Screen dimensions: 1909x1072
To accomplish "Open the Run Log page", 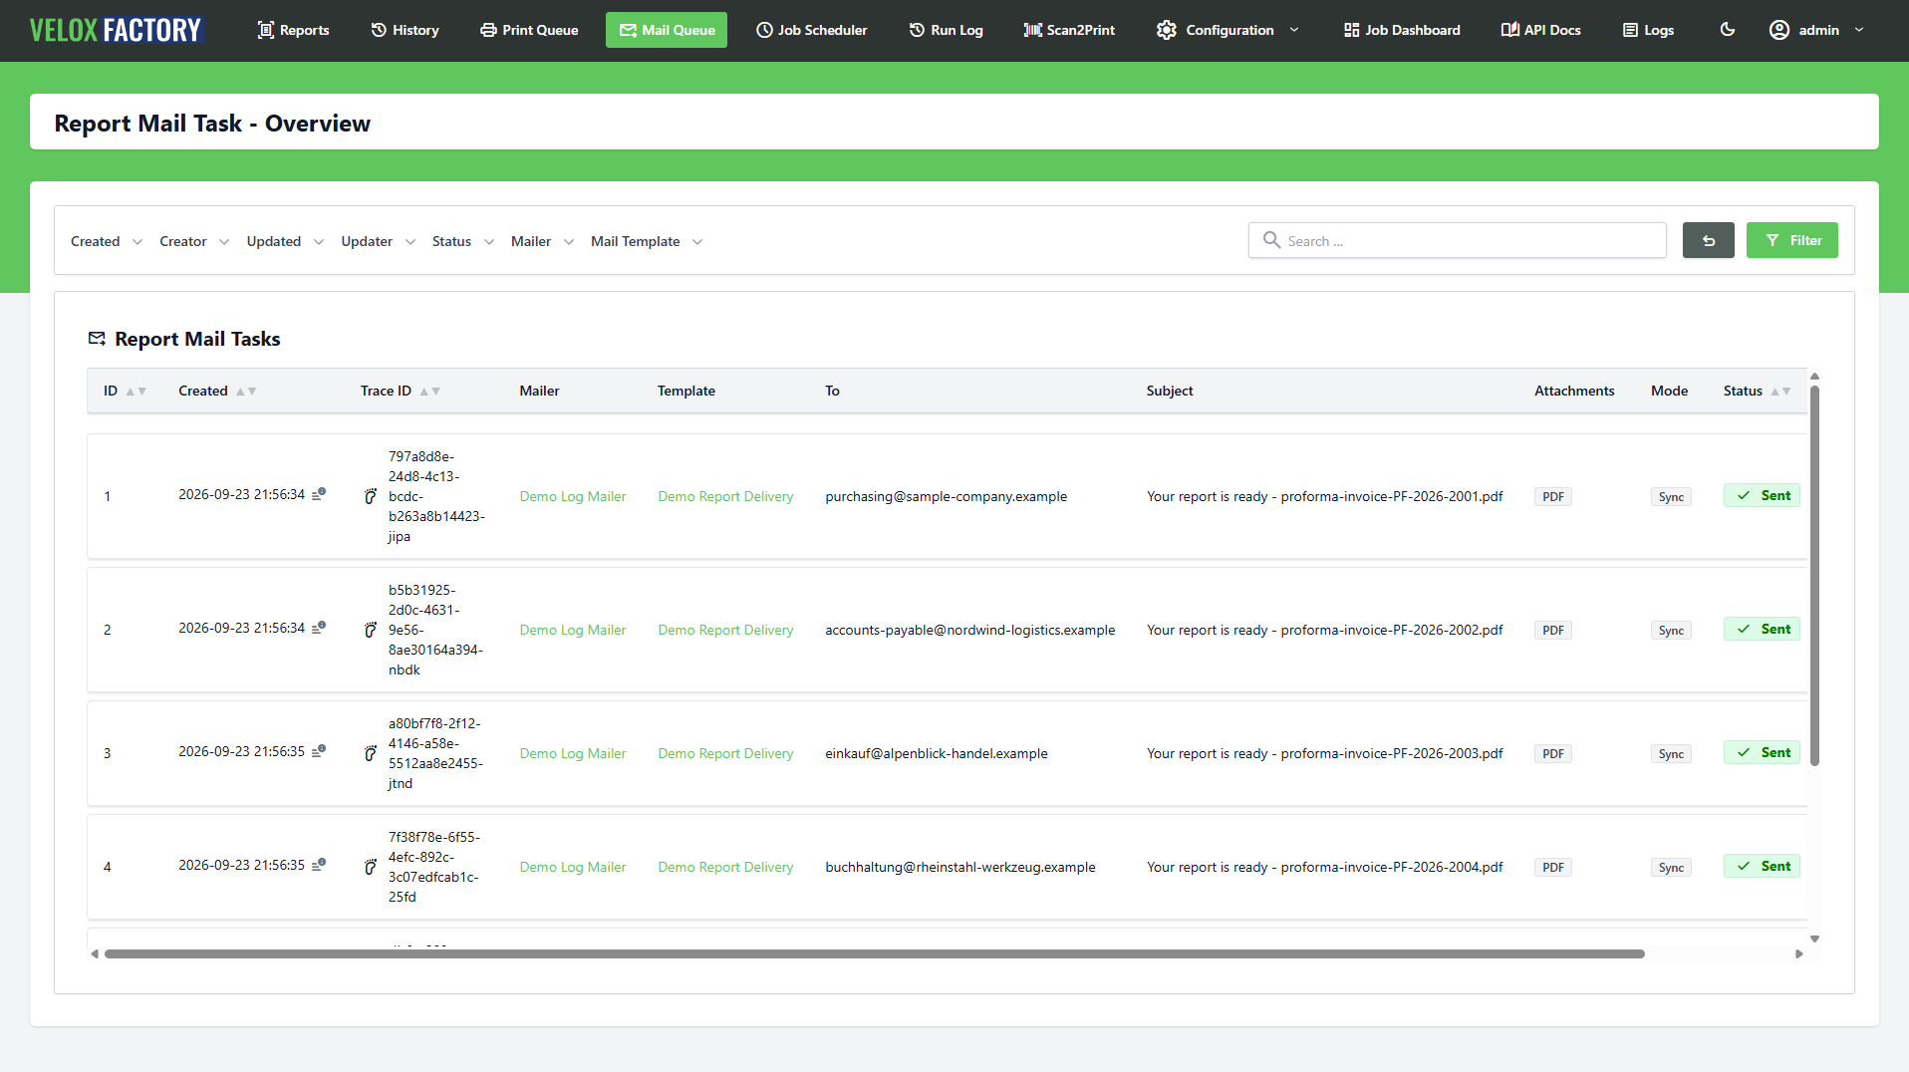I will click(x=946, y=30).
